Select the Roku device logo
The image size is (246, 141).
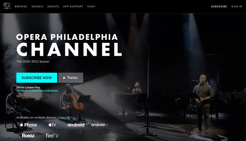tap(28, 135)
